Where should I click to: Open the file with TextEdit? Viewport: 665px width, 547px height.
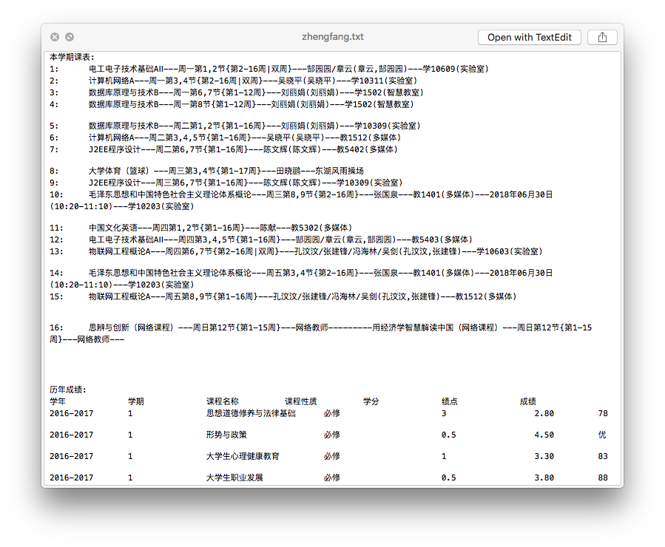tap(529, 37)
